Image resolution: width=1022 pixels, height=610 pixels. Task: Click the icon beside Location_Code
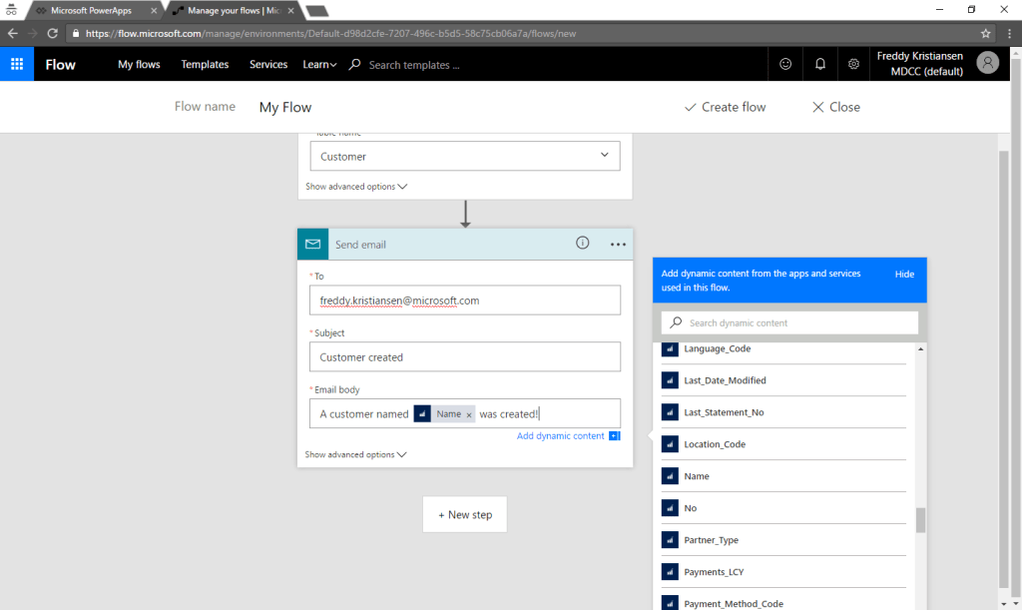coord(670,444)
